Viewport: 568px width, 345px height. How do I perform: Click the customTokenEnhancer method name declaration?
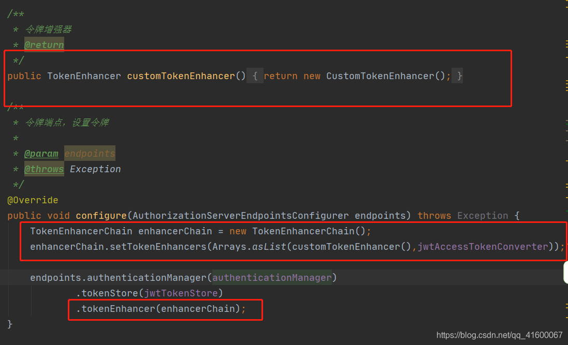[181, 76]
